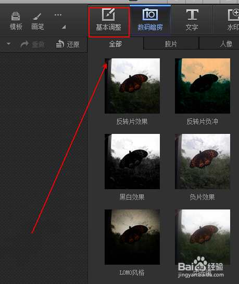Apply the 负片效果 thumbnail
The width and height of the screenshot is (239, 284).
[203, 162]
